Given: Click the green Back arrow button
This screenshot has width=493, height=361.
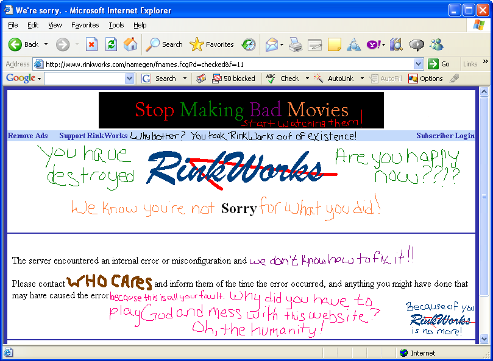Looking at the screenshot, I should click(15, 44).
